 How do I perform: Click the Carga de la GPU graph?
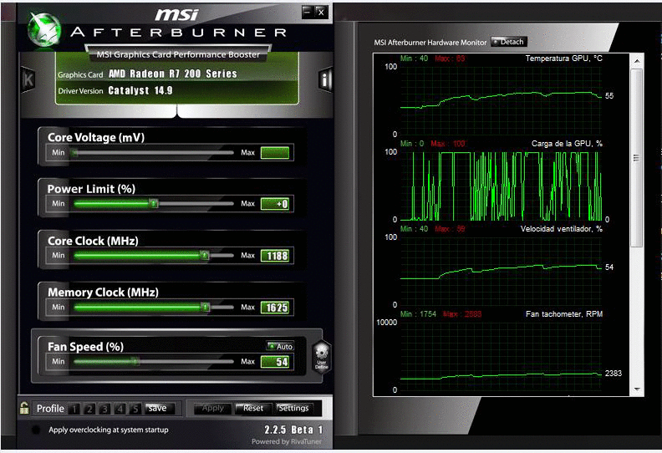point(501,186)
